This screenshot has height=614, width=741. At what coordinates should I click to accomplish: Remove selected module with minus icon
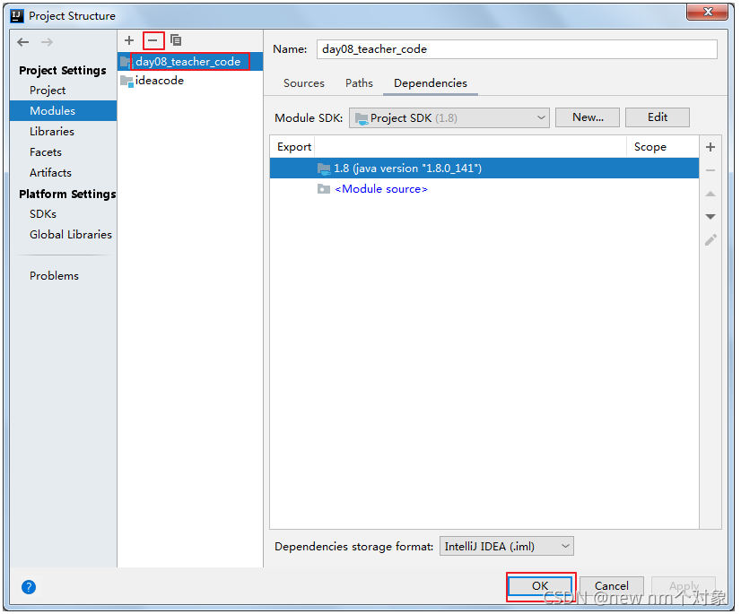coord(153,40)
